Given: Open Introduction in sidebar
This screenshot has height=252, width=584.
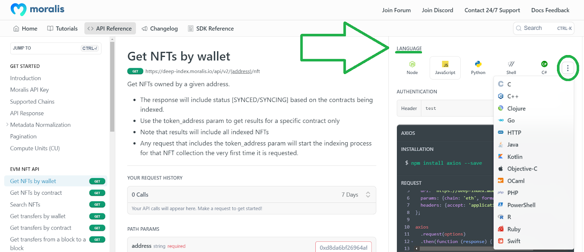Looking at the screenshot, I should tap(26, 78).
